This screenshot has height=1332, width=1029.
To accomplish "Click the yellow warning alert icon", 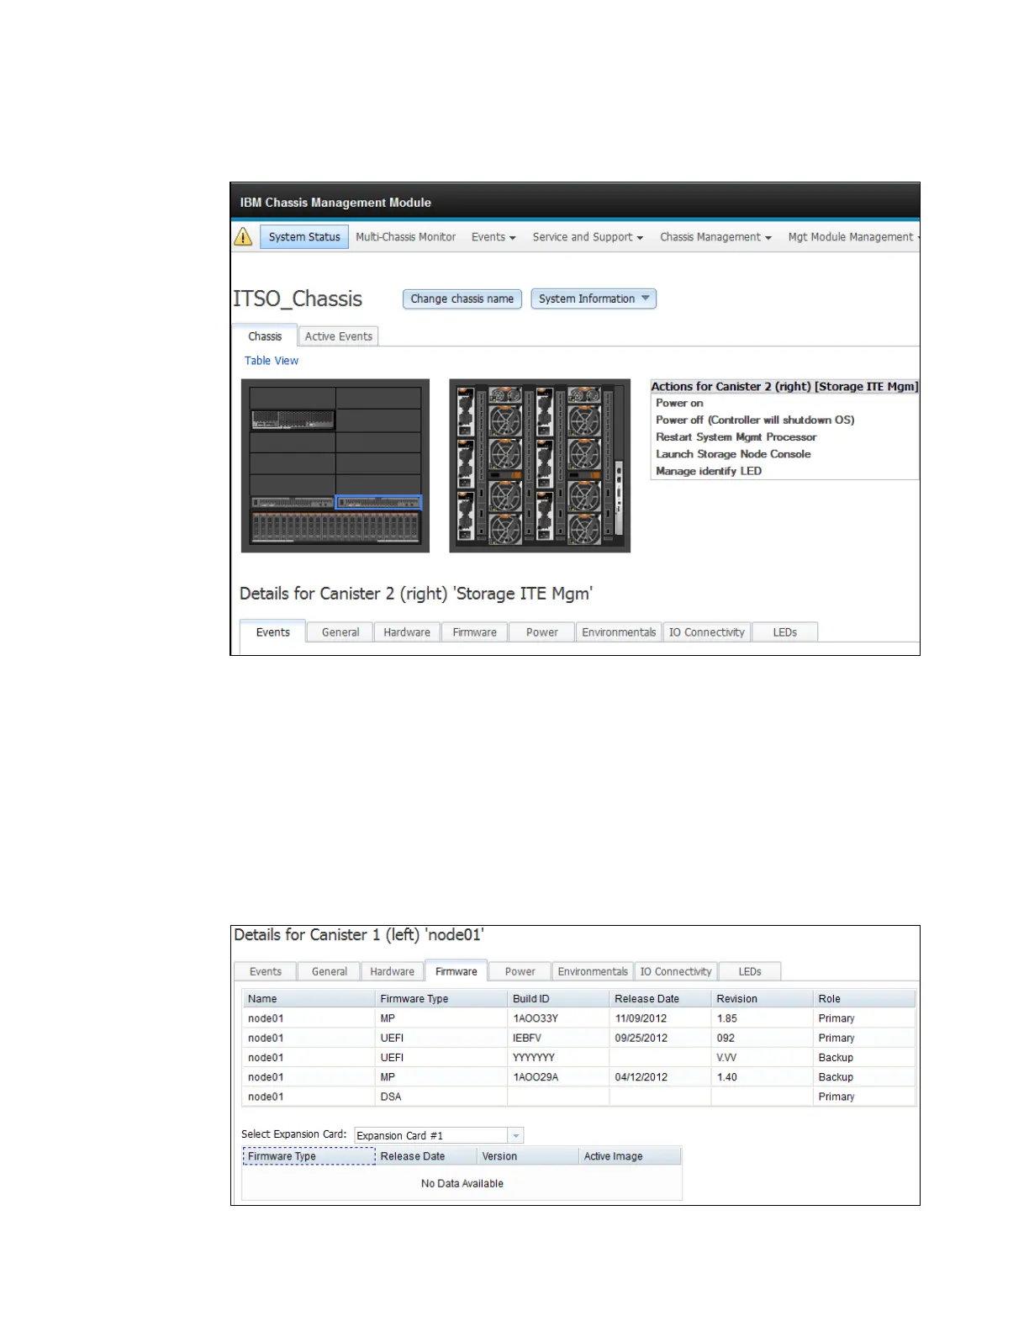I will (x=243, y=237).
